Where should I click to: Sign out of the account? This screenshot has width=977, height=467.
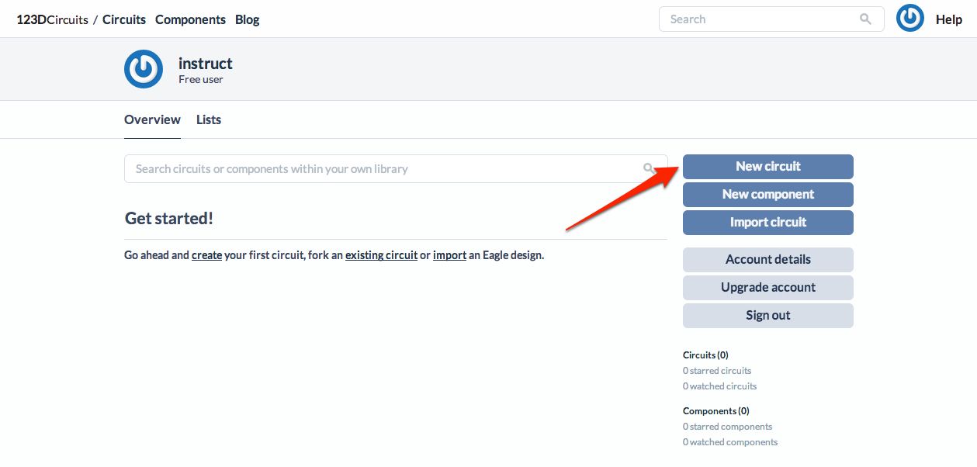(767, 315)
